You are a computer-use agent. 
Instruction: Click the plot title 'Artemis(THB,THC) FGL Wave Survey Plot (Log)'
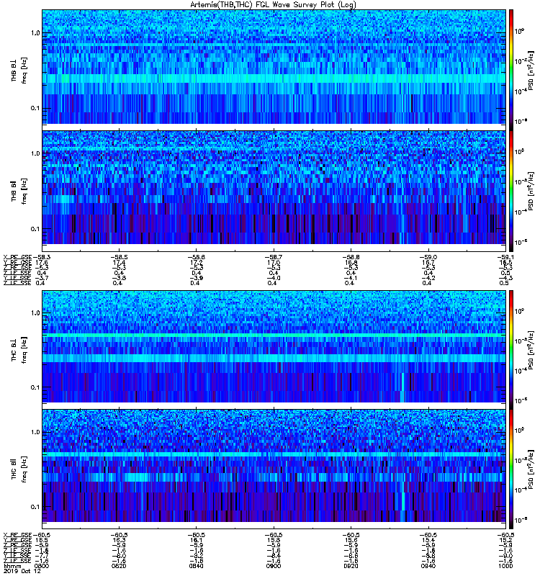[x=274, y=5]
